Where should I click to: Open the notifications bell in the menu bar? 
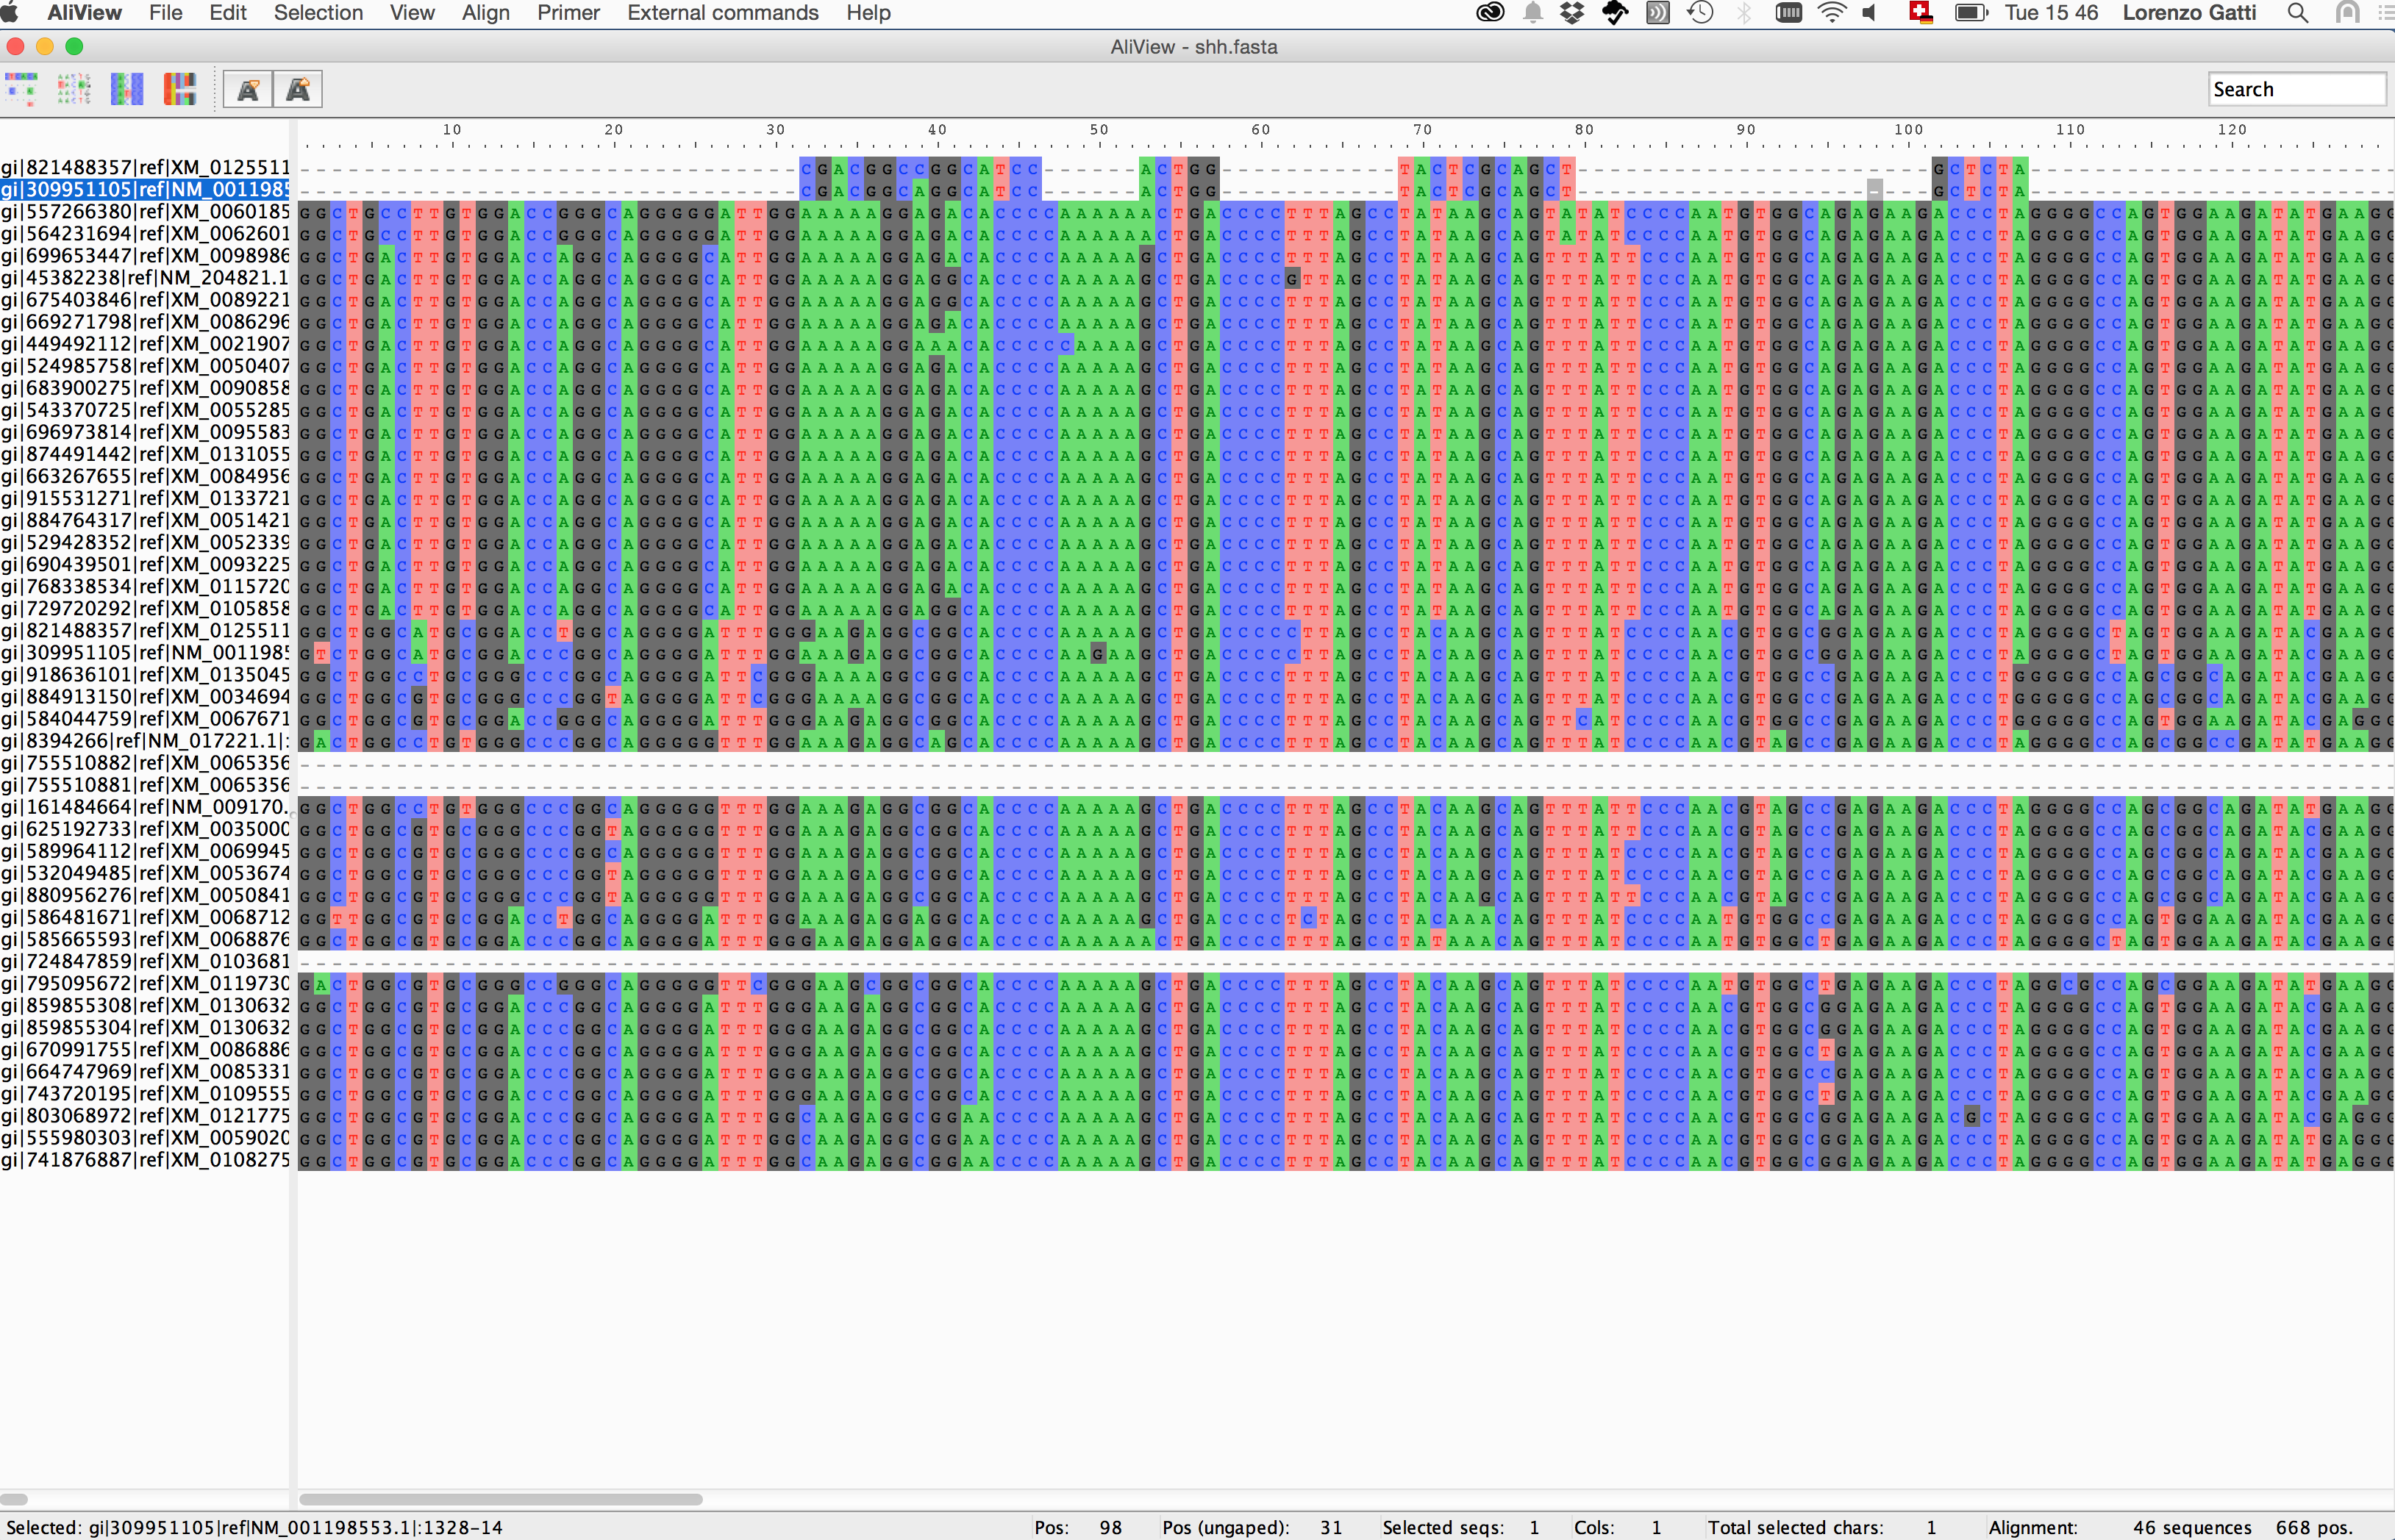pos(1532,13)
